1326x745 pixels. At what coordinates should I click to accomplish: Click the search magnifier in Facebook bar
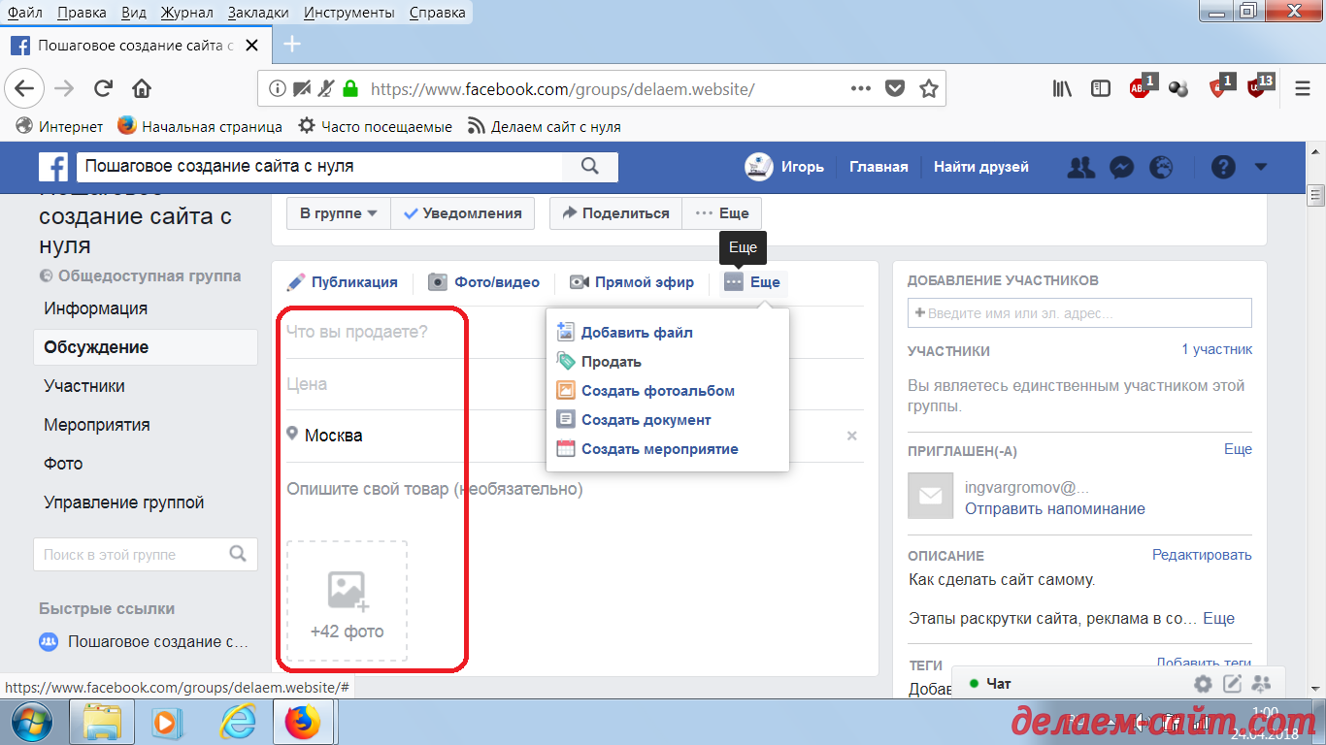click(590, 166)
